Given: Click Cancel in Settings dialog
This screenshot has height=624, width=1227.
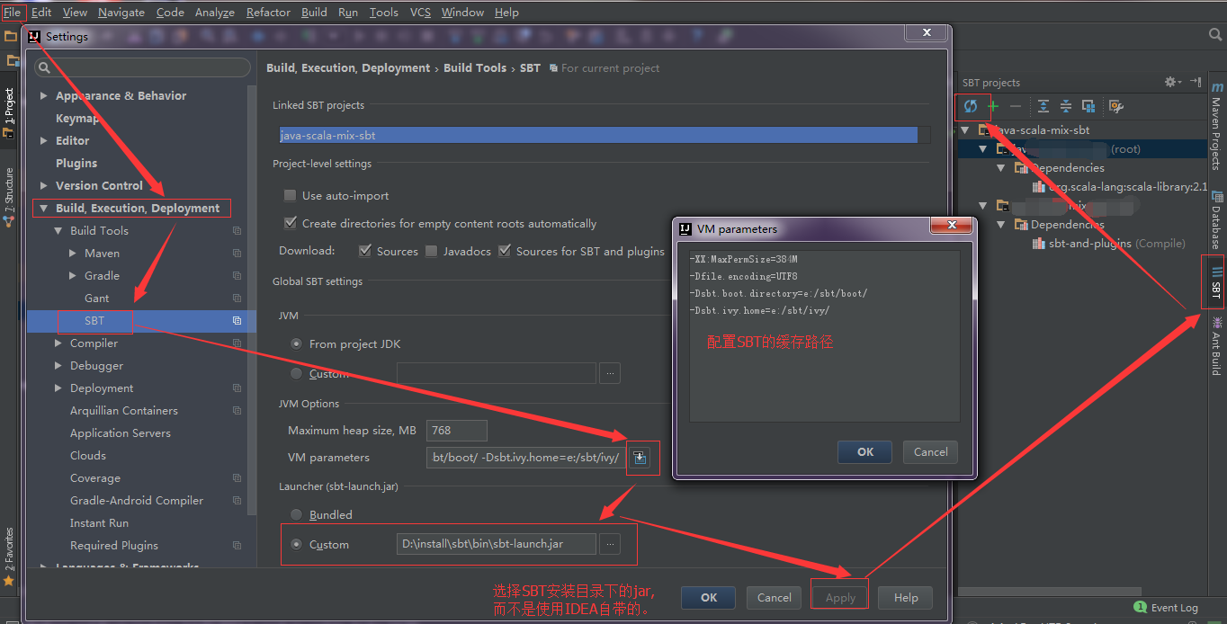Looking at the screenshot, I should click(x=775, y=597).
